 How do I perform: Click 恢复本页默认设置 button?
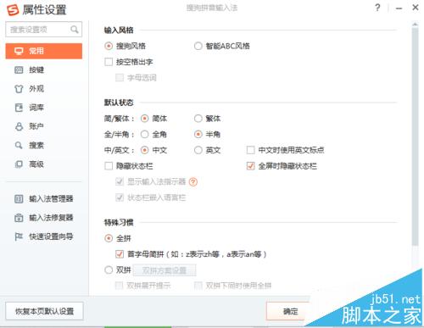click(44, 311)
